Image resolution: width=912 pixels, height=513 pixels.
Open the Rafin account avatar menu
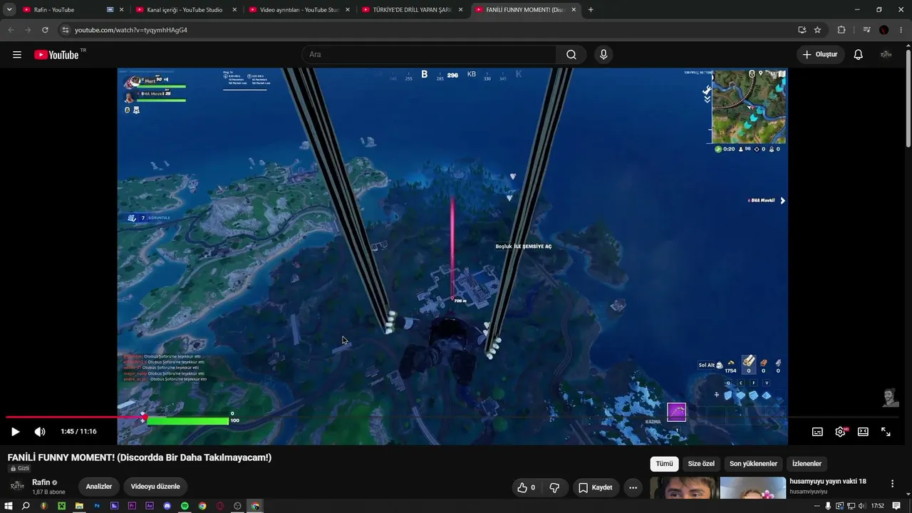pyautogui.click(x=886, y=55)
